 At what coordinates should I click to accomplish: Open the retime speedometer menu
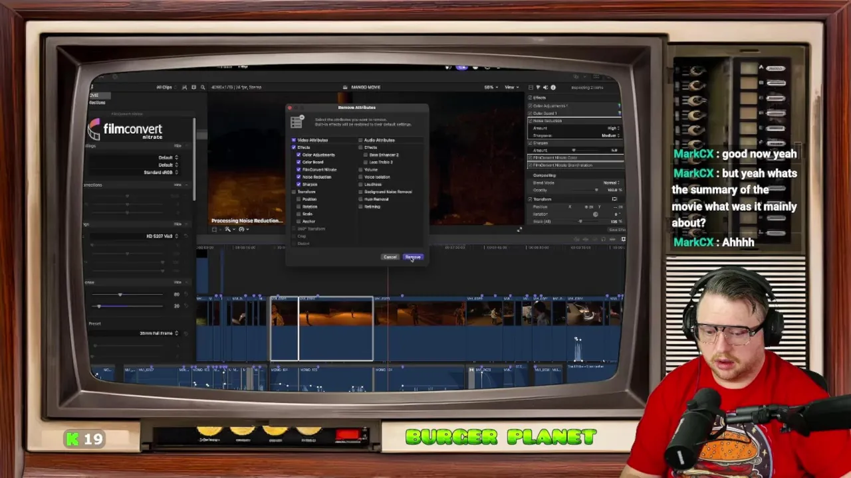click(243, 229)
